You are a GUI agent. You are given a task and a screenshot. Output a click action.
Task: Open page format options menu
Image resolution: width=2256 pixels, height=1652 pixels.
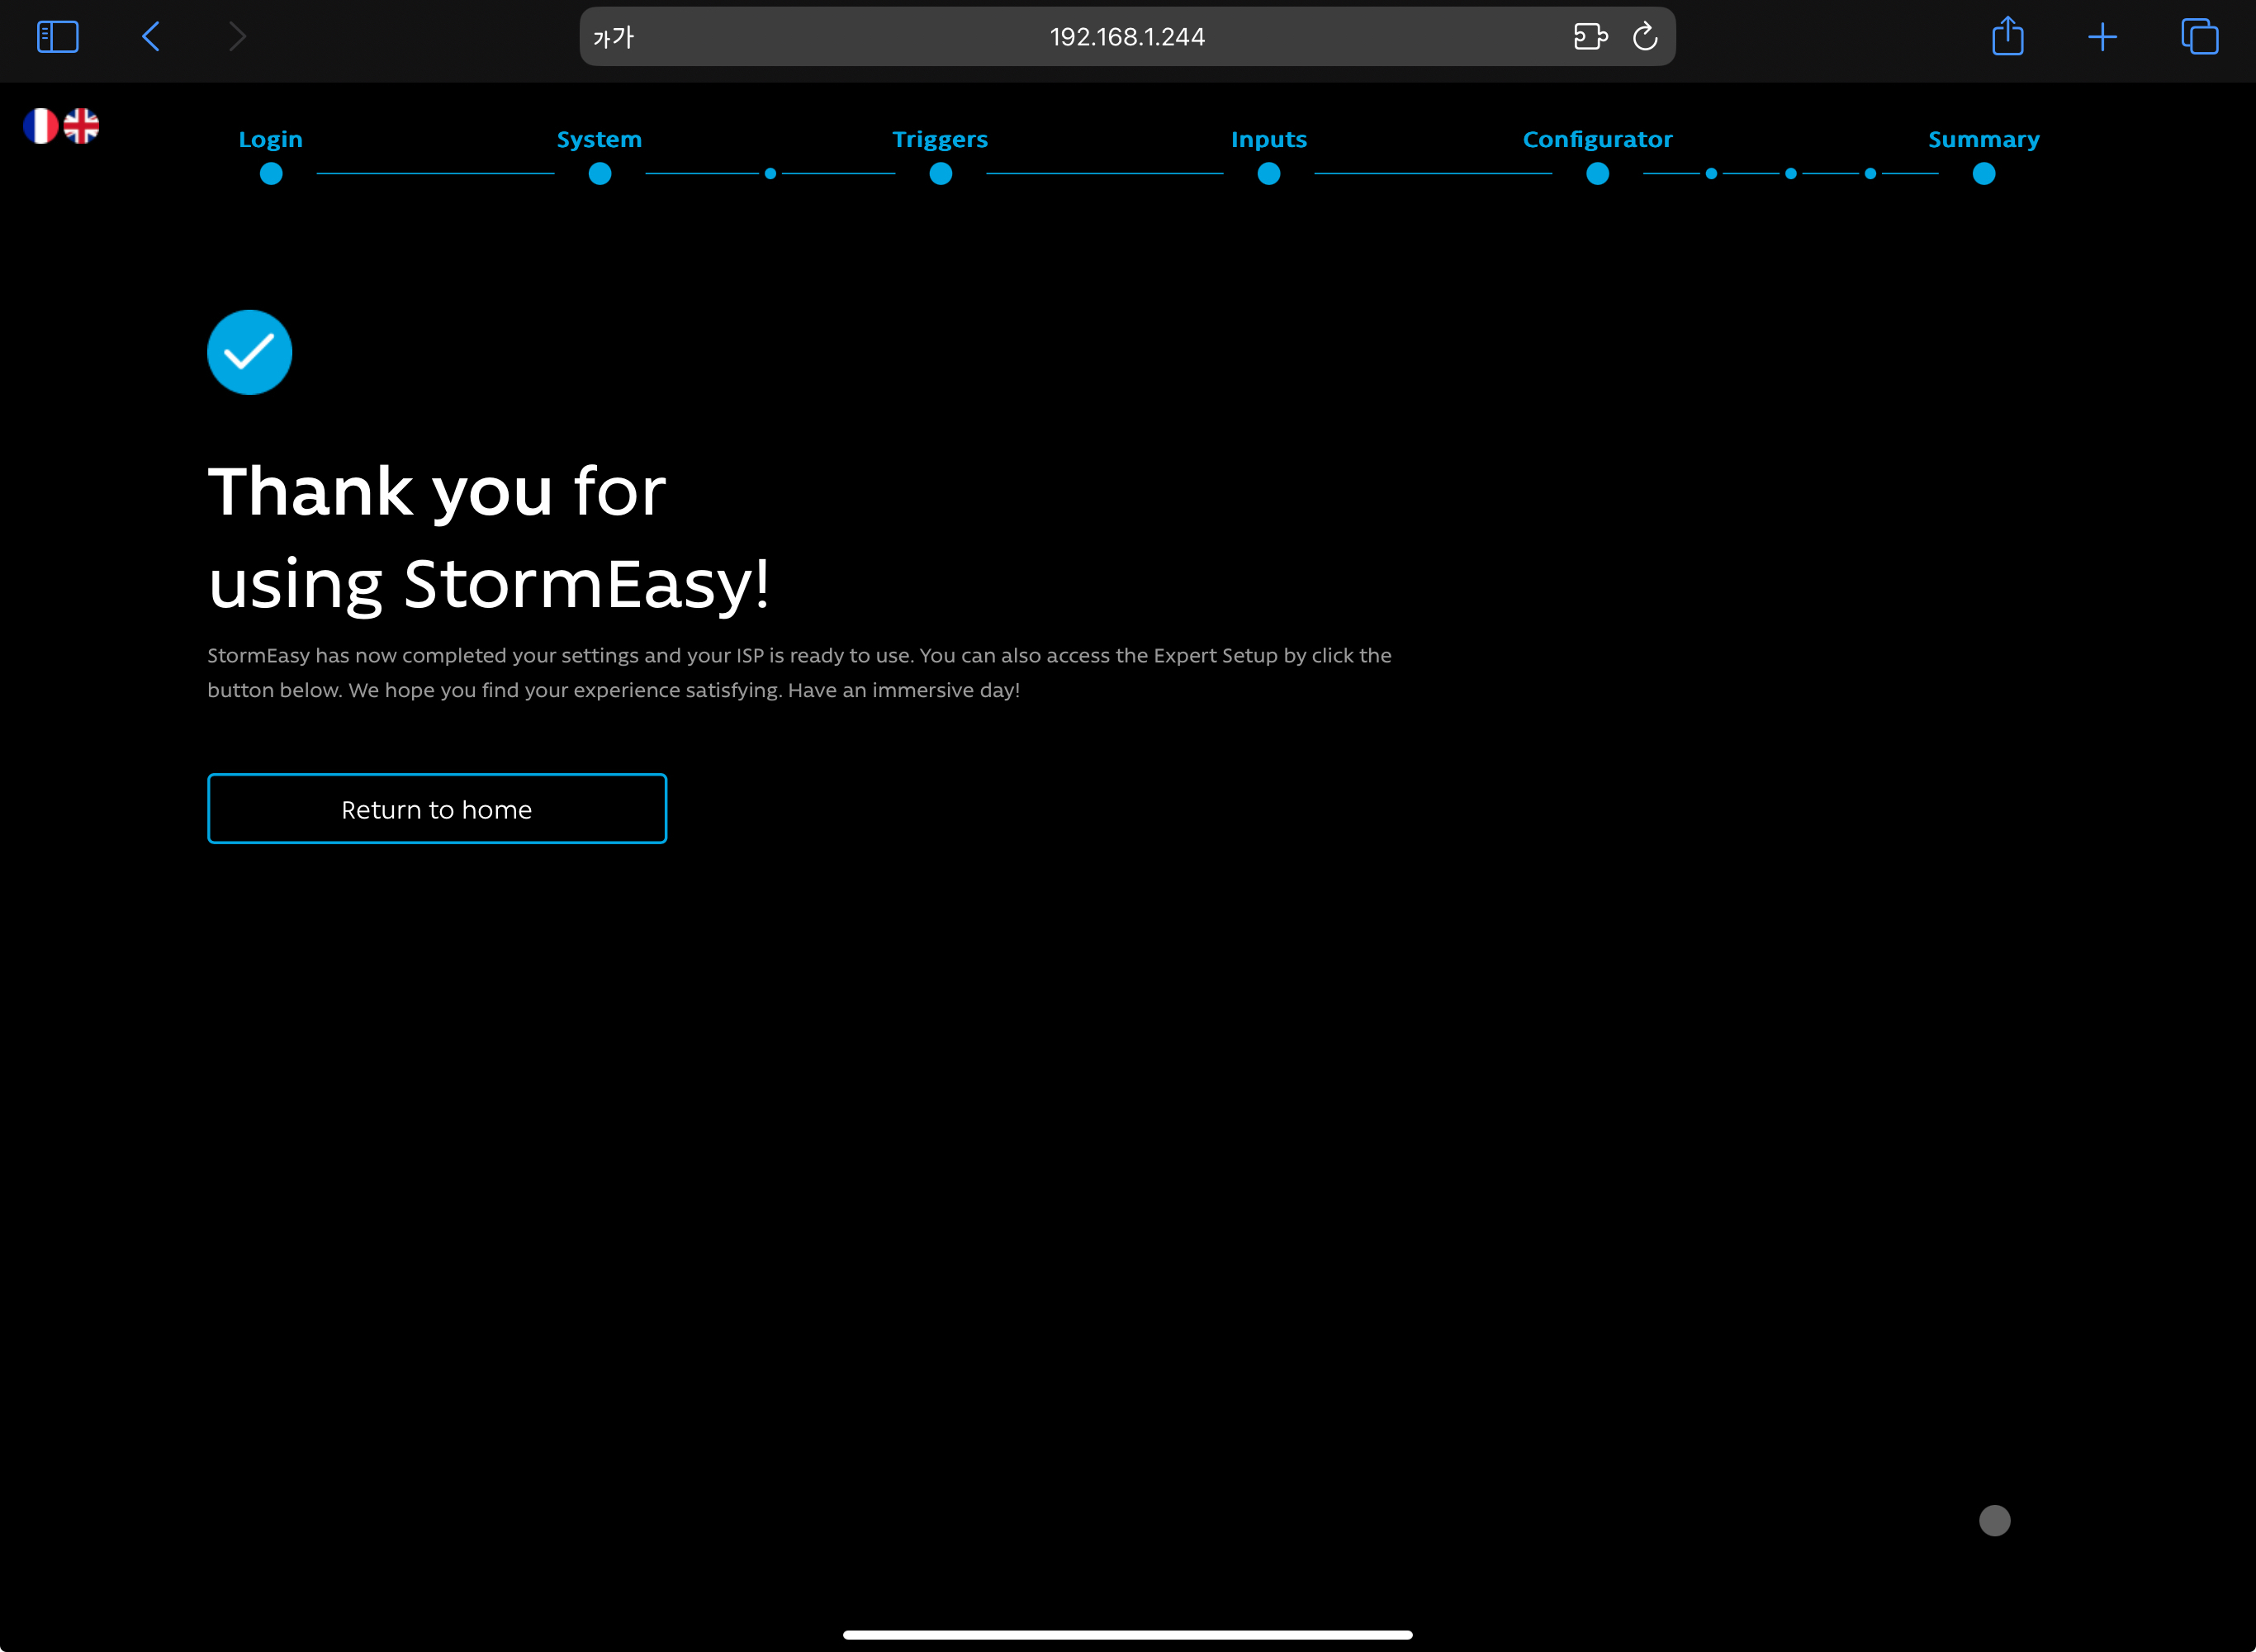[613, 37]
